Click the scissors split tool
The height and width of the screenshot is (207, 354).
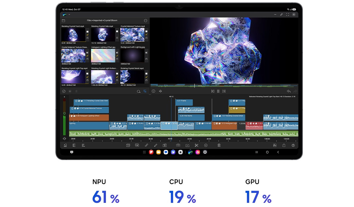[197, 145]
